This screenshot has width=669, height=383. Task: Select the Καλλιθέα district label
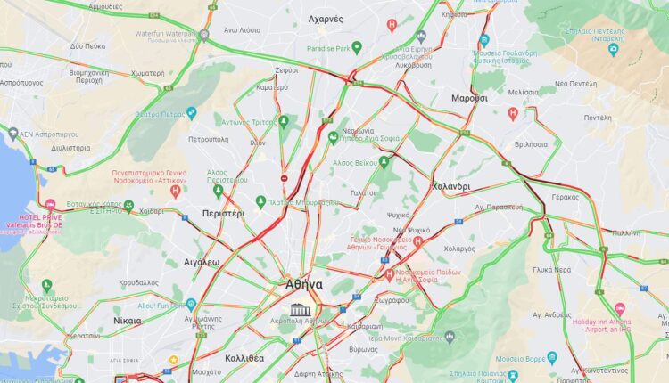pos(244,358)
